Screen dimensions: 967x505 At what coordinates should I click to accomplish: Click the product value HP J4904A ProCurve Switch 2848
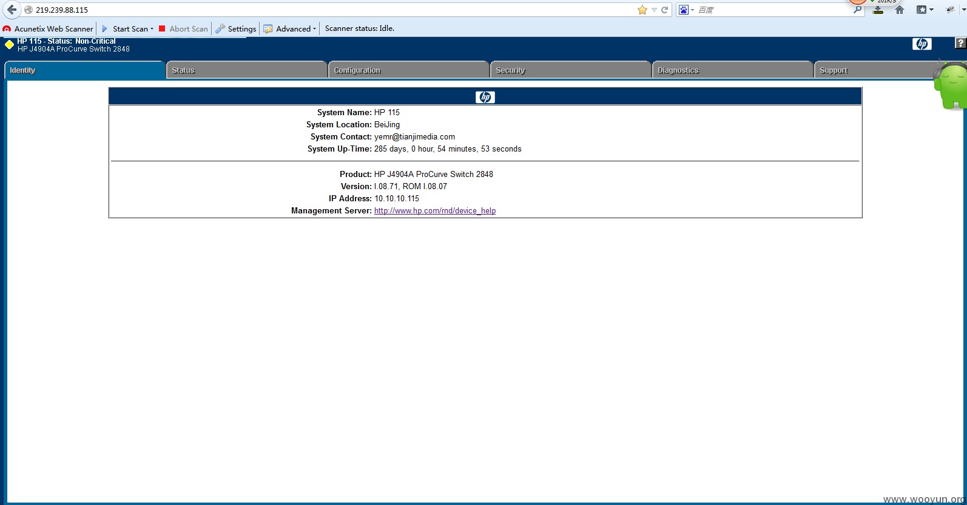tap(434, 175)
